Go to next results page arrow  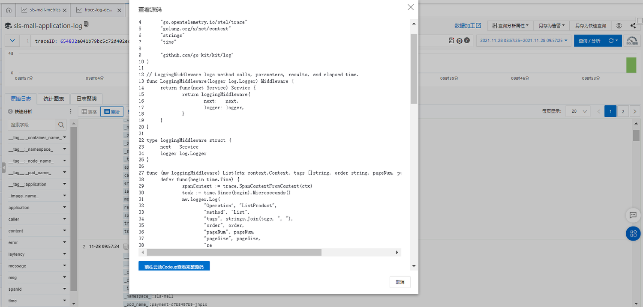coord(635,111)
